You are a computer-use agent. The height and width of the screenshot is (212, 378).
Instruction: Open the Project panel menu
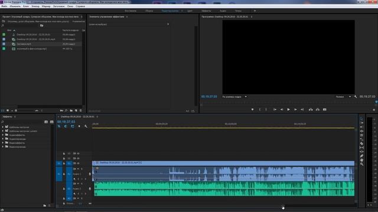pos(82,17)
